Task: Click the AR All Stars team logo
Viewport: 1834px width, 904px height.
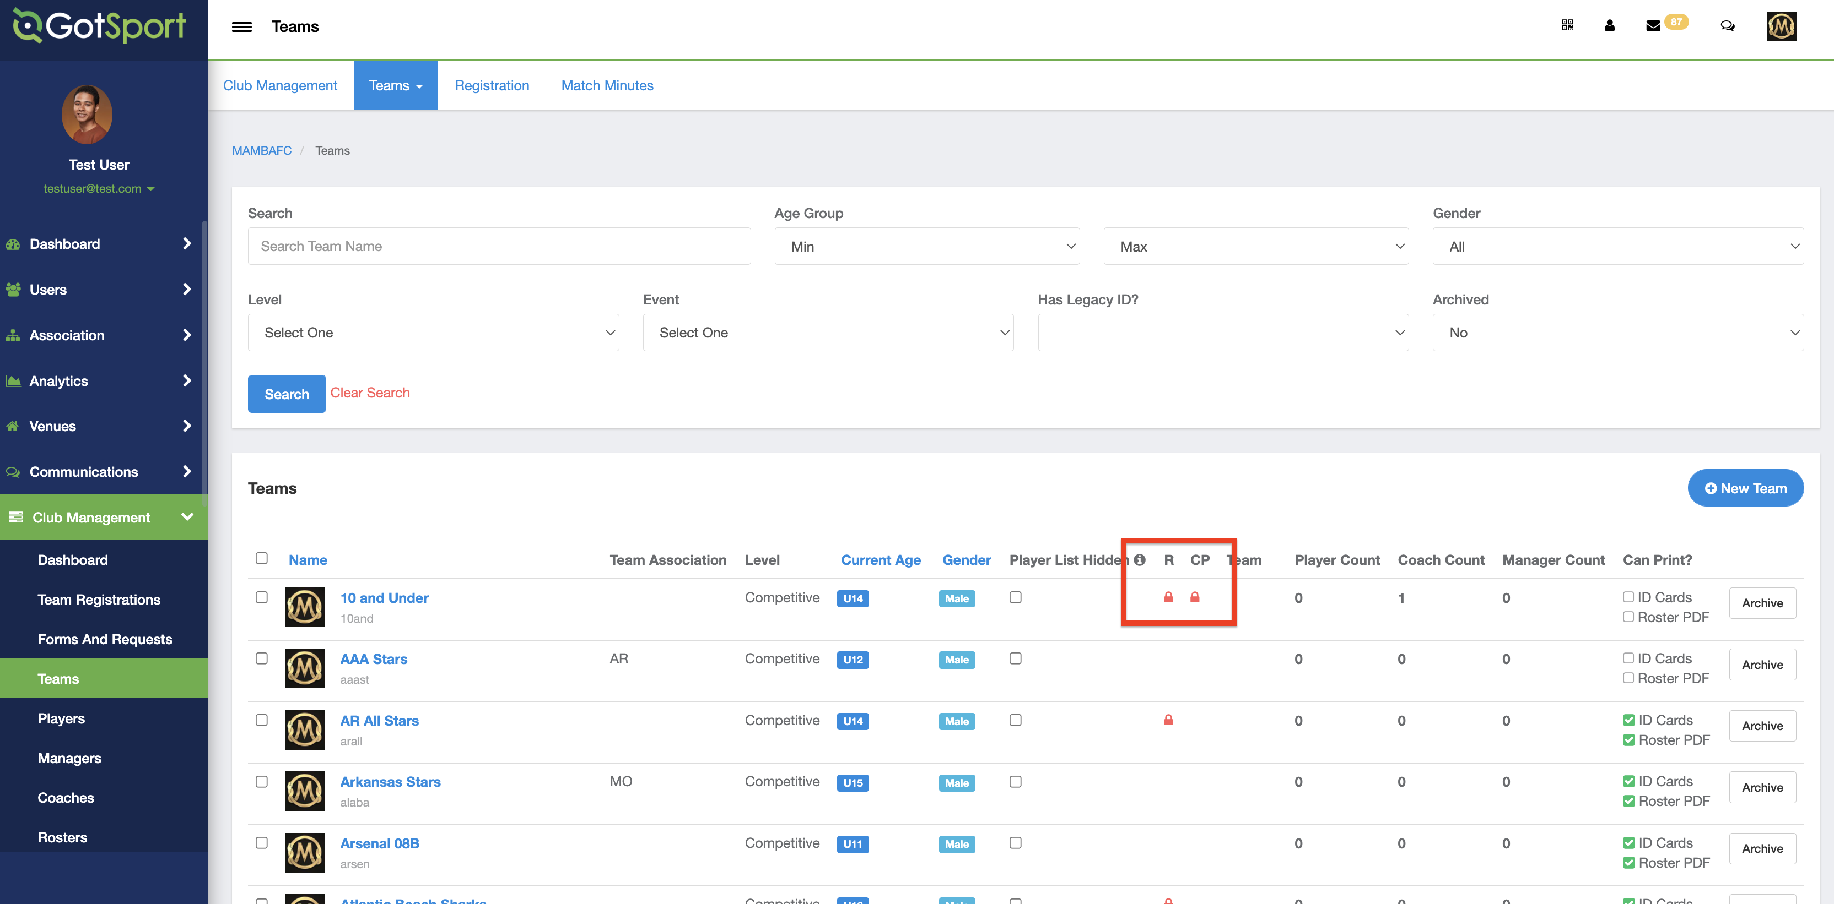Action: 304,729
